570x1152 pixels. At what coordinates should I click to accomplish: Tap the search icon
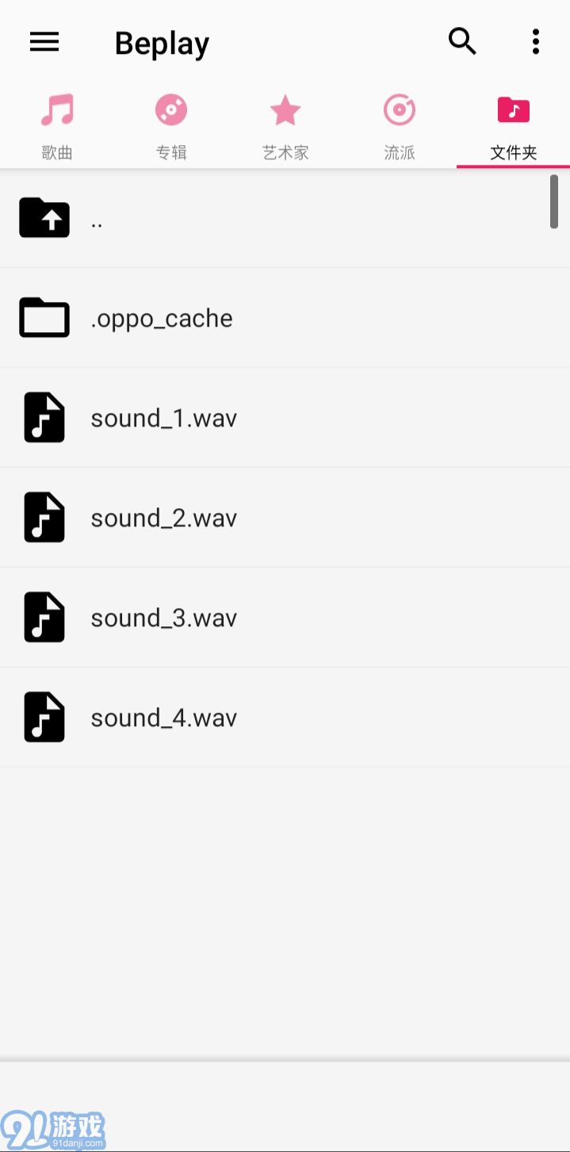pos(462,40)
